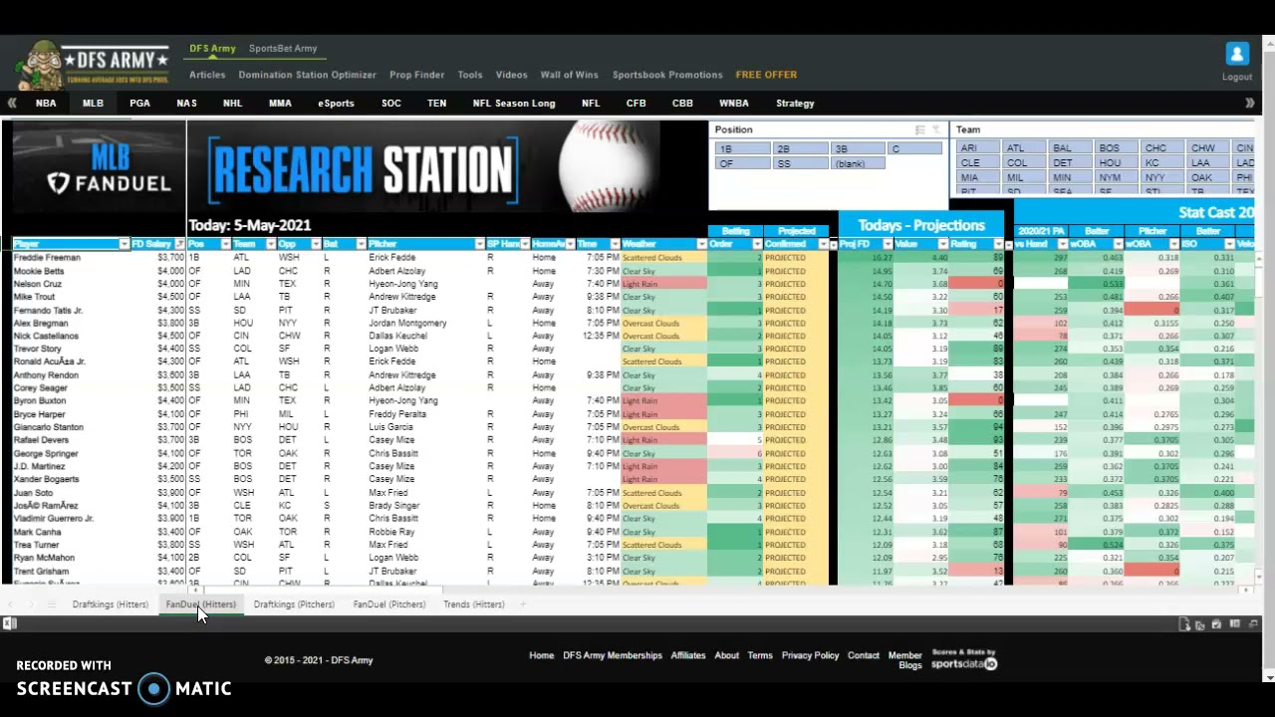
Task: Open the eSports menu item
Action: coord(336,103)
